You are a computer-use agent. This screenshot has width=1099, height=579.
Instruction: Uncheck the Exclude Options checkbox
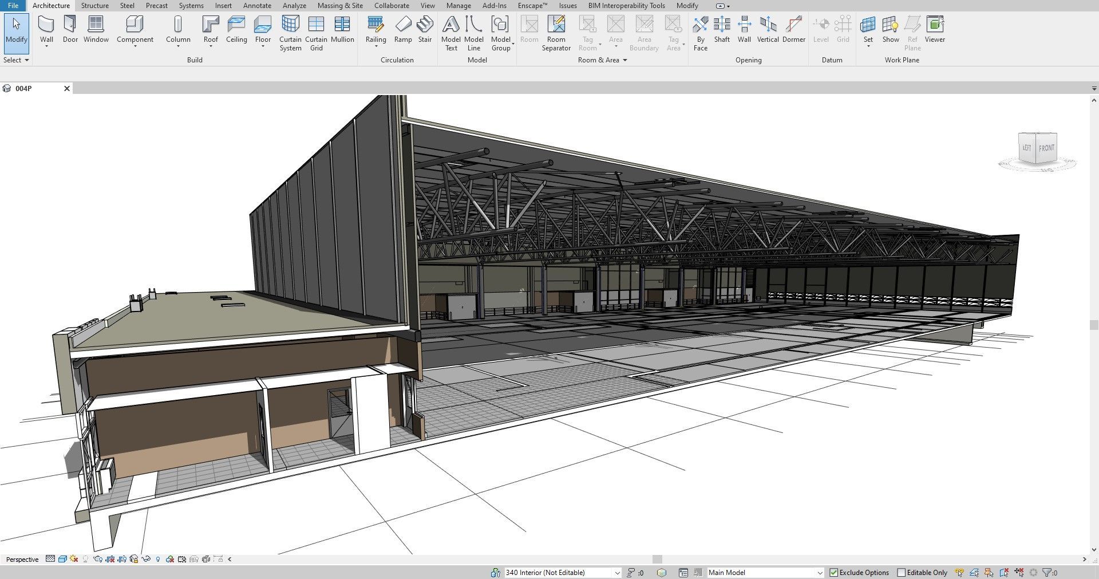click(x=834, y=573)
